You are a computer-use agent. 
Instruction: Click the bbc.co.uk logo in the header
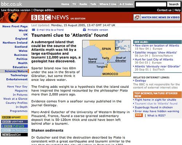(12, 4)
